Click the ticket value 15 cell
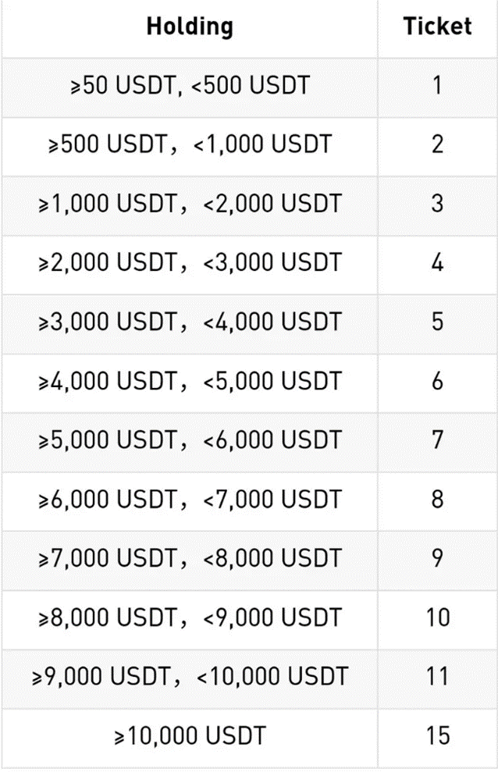 pos(437,735)
